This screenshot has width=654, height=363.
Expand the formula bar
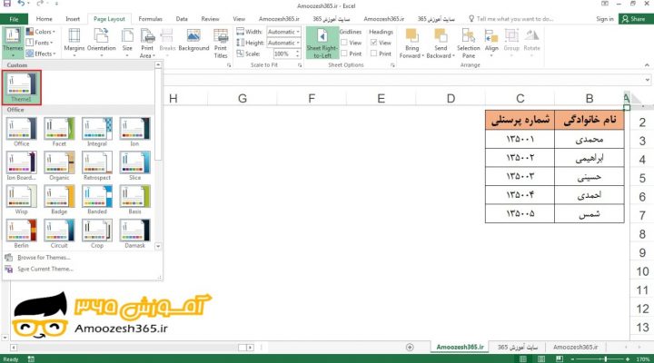coord(648,80)
